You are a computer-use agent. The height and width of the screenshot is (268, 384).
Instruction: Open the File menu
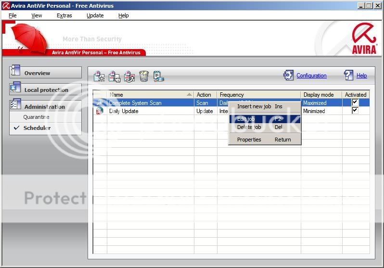point(13,15)
